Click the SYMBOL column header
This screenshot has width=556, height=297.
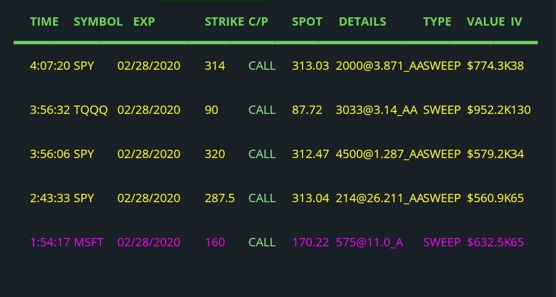pos(98,21)
